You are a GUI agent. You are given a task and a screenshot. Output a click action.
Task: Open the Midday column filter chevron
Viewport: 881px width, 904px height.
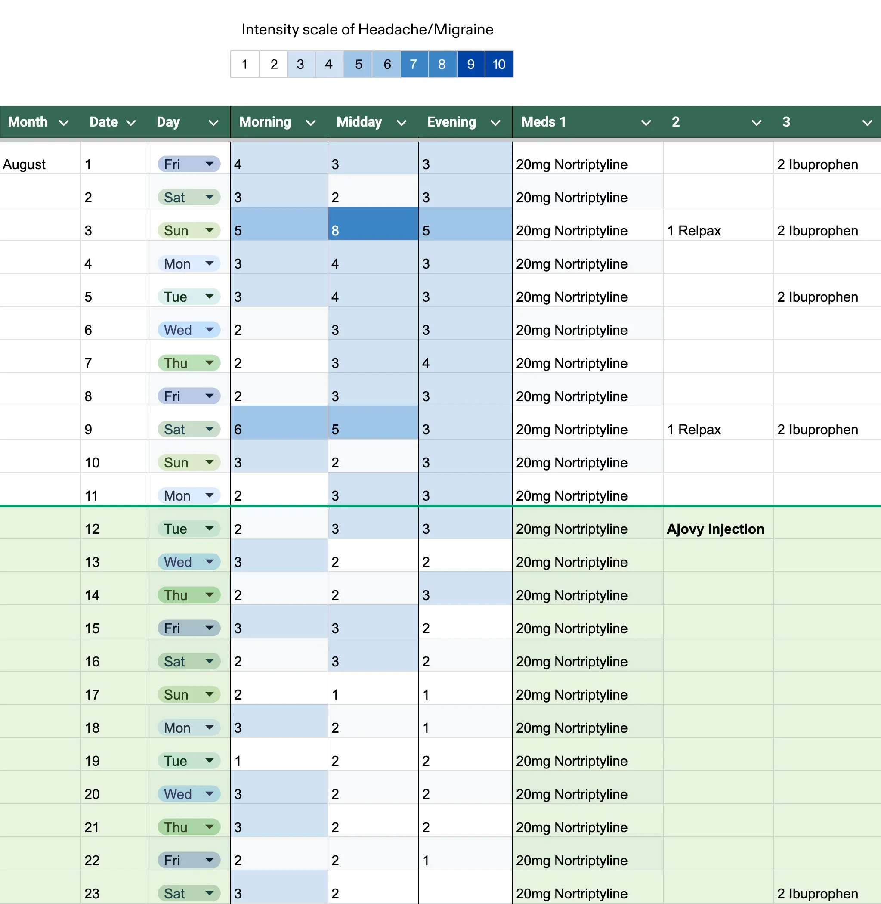coord(402,123)
